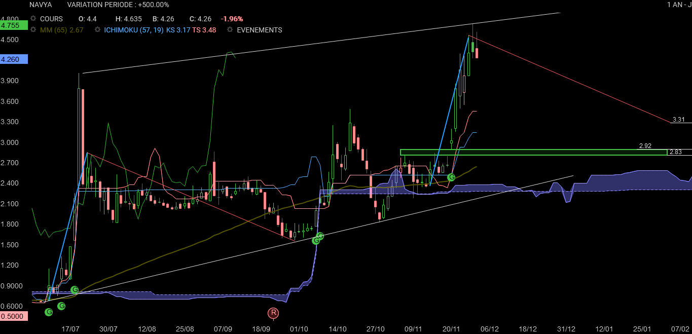Viewport: 692px width, 334px height.
Task: Click the red R event marker
Action: pos(274,313)
